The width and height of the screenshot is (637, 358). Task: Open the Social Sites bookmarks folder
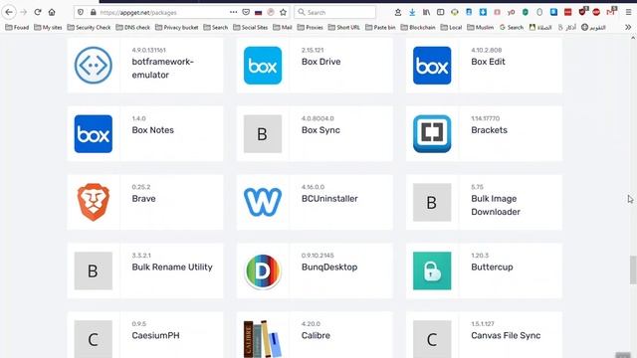point(250,27)
